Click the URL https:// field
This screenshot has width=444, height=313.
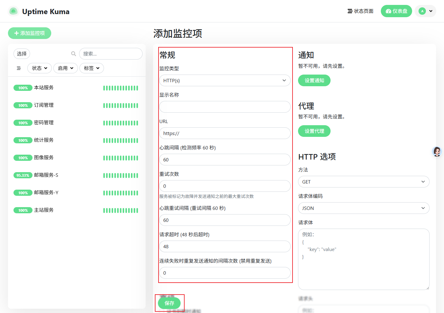(225, 133)
